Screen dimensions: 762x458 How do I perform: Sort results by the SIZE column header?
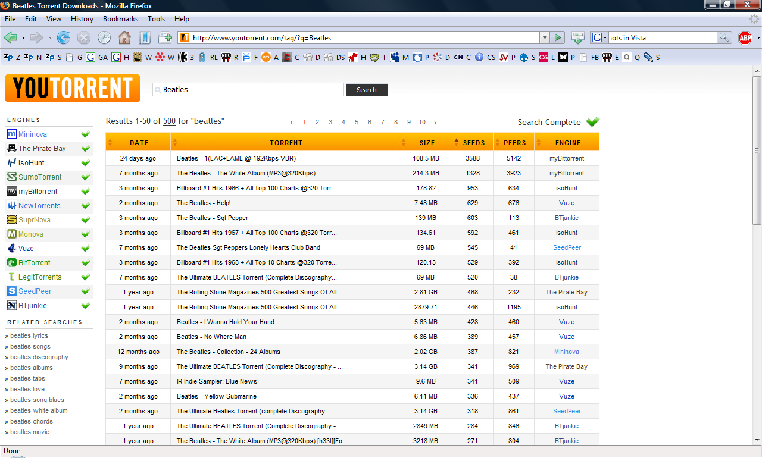coord(426,143)
